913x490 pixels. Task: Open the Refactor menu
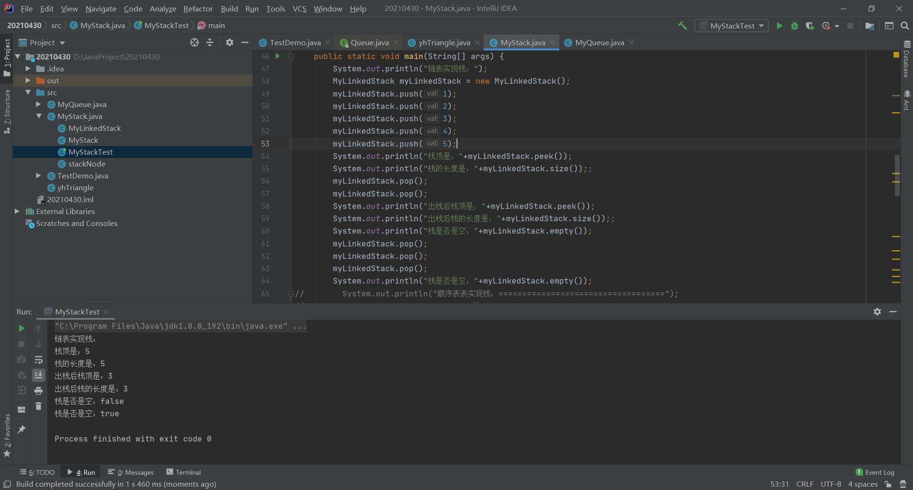198,9
